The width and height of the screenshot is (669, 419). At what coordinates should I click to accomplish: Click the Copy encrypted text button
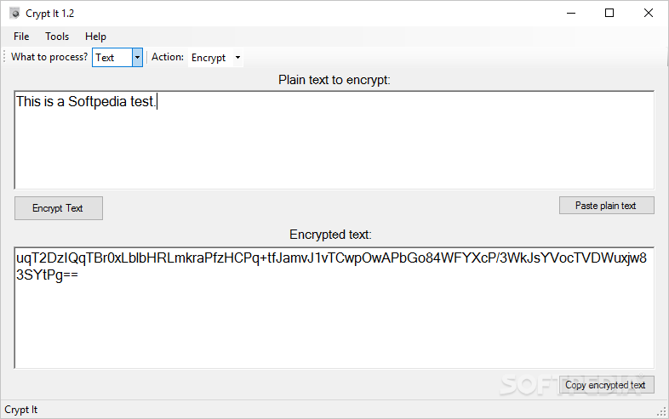click(606, 385)
